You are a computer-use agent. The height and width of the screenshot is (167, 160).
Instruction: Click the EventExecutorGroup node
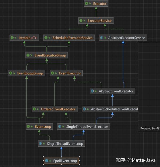tap(47, 55)
